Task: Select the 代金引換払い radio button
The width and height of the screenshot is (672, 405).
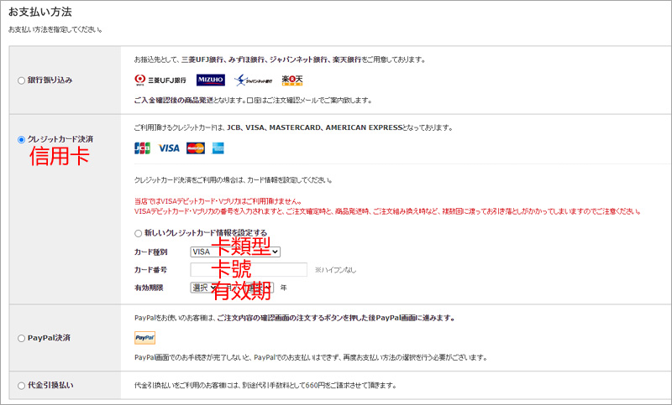Action: 21,386
